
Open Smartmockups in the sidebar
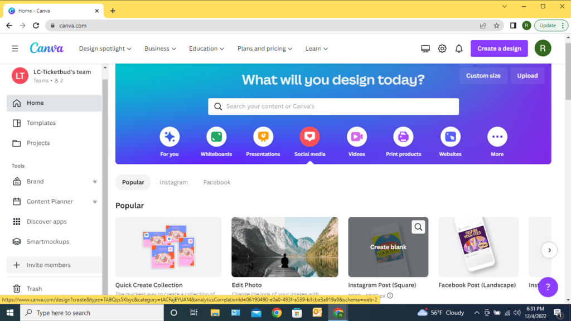click(54, 241)
